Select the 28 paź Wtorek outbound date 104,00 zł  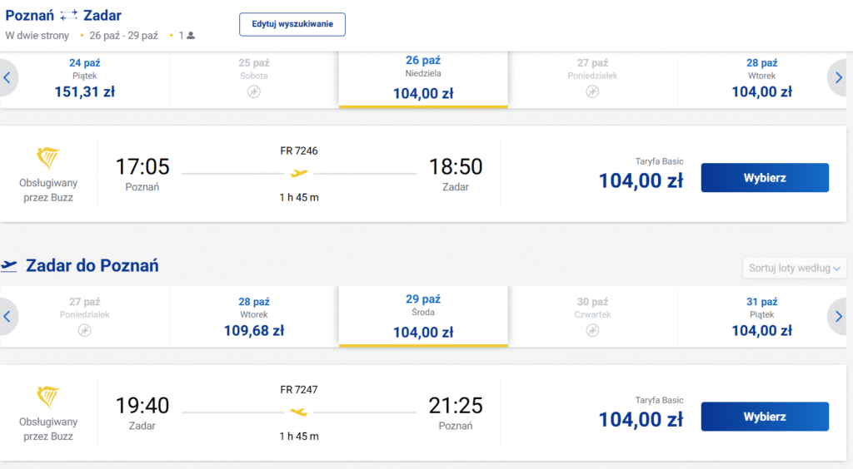(761, 79)
